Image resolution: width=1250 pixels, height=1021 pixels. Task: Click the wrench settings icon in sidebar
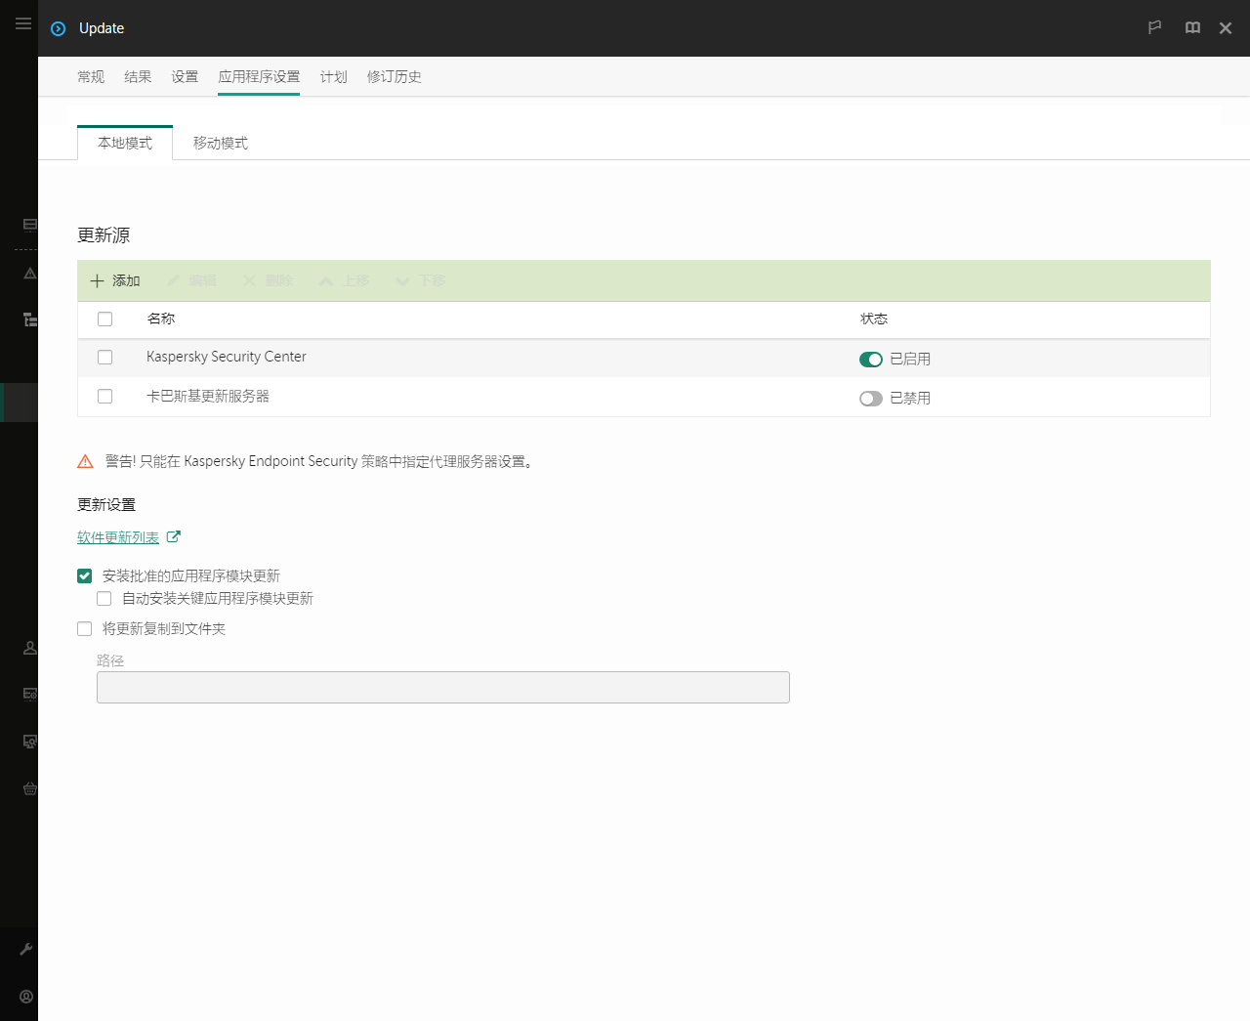click(26, 949)
